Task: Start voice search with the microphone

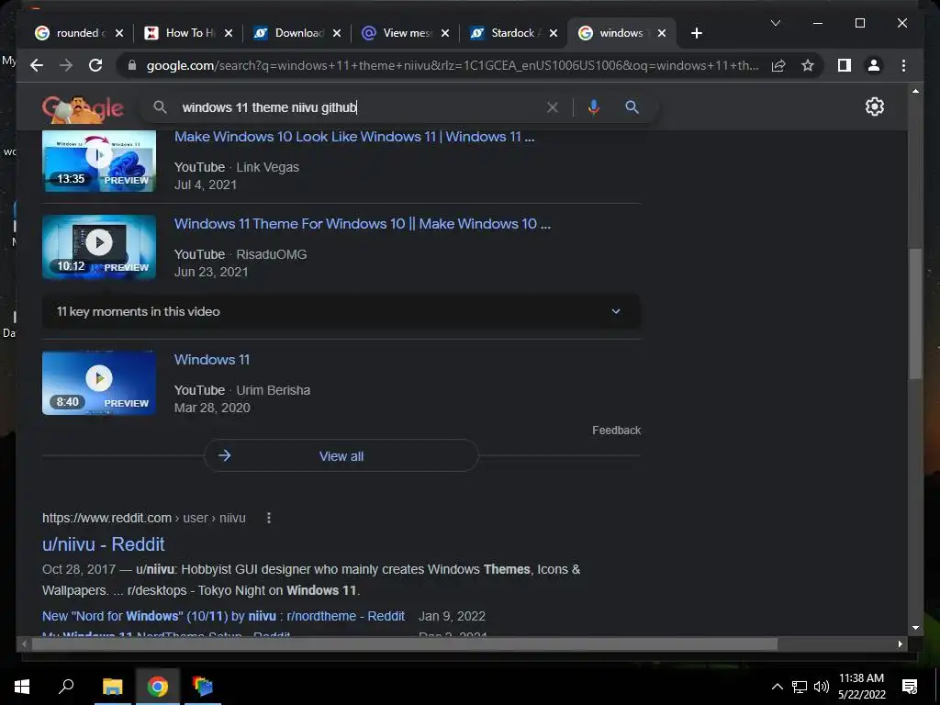Action: click(594, 107)
